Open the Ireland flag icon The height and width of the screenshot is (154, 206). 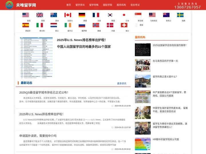68,25
